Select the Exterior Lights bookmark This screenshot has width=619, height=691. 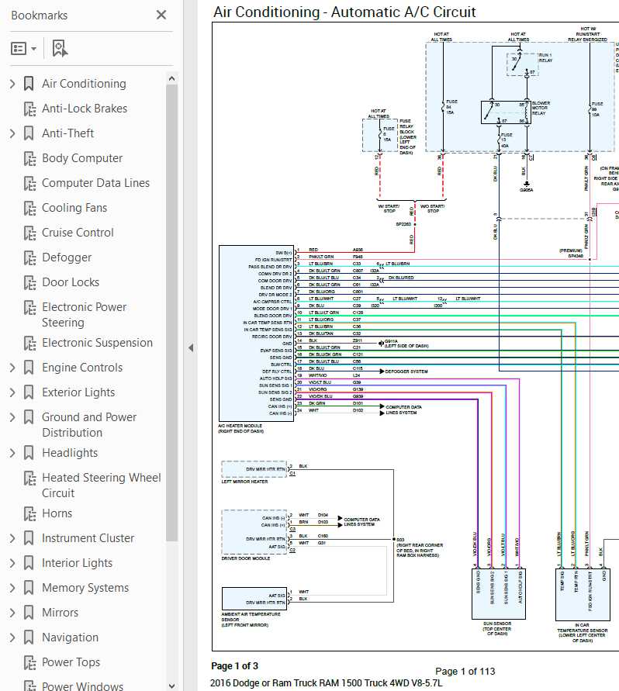pos(78,392)
